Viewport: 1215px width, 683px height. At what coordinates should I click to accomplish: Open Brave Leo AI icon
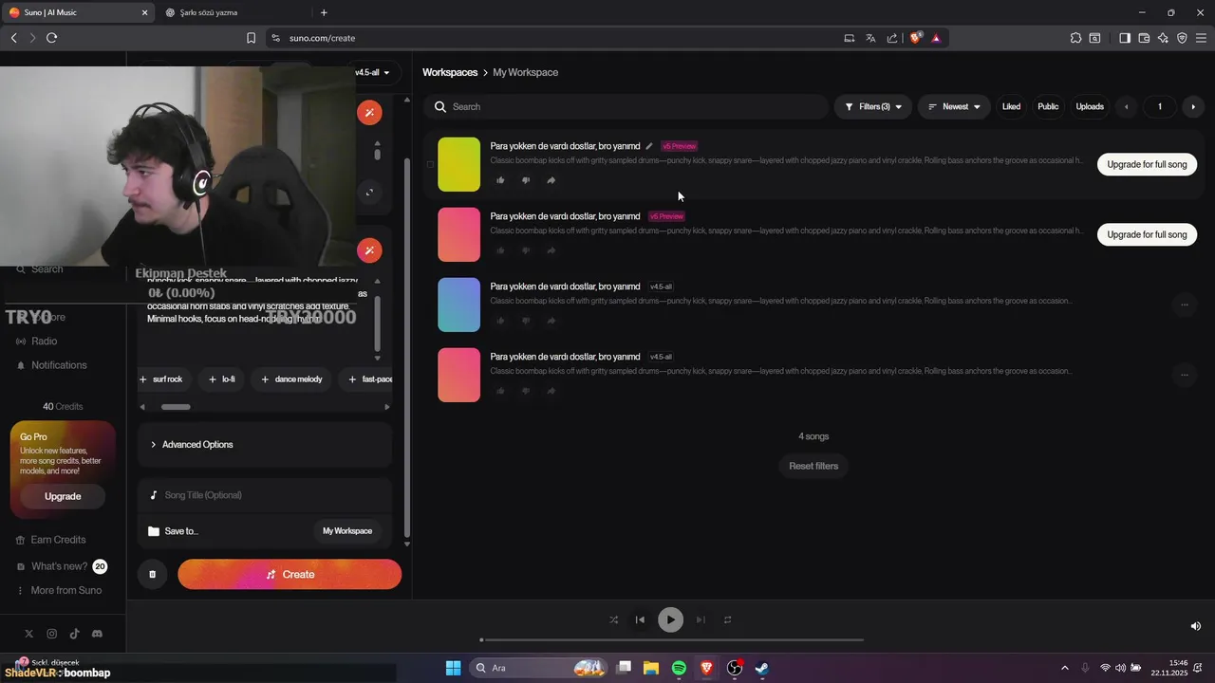coord(1163,38)
